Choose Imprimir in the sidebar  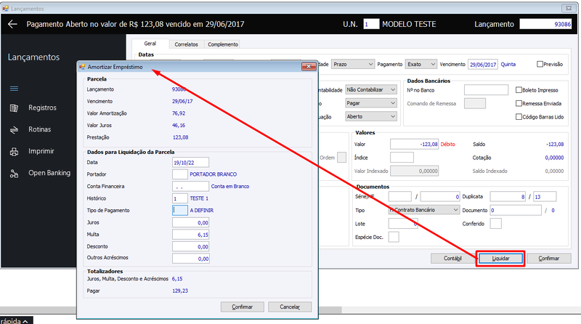[41, 151]
